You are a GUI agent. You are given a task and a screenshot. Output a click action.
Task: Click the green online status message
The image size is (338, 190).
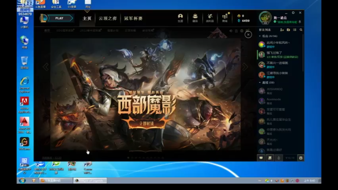[286, 22]
